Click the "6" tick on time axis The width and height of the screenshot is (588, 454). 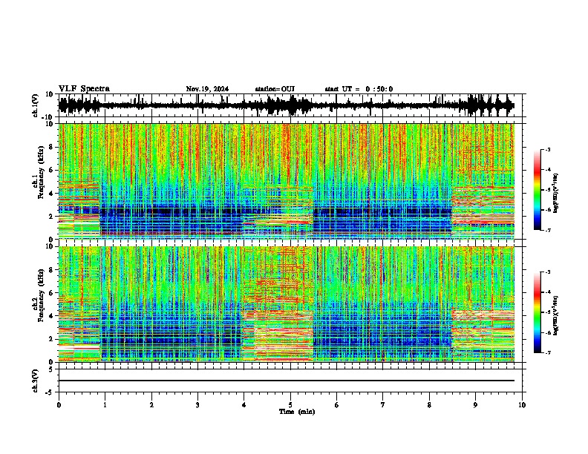coord(337,405)
